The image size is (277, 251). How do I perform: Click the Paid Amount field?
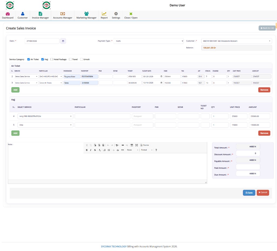[x=248, y=167]
